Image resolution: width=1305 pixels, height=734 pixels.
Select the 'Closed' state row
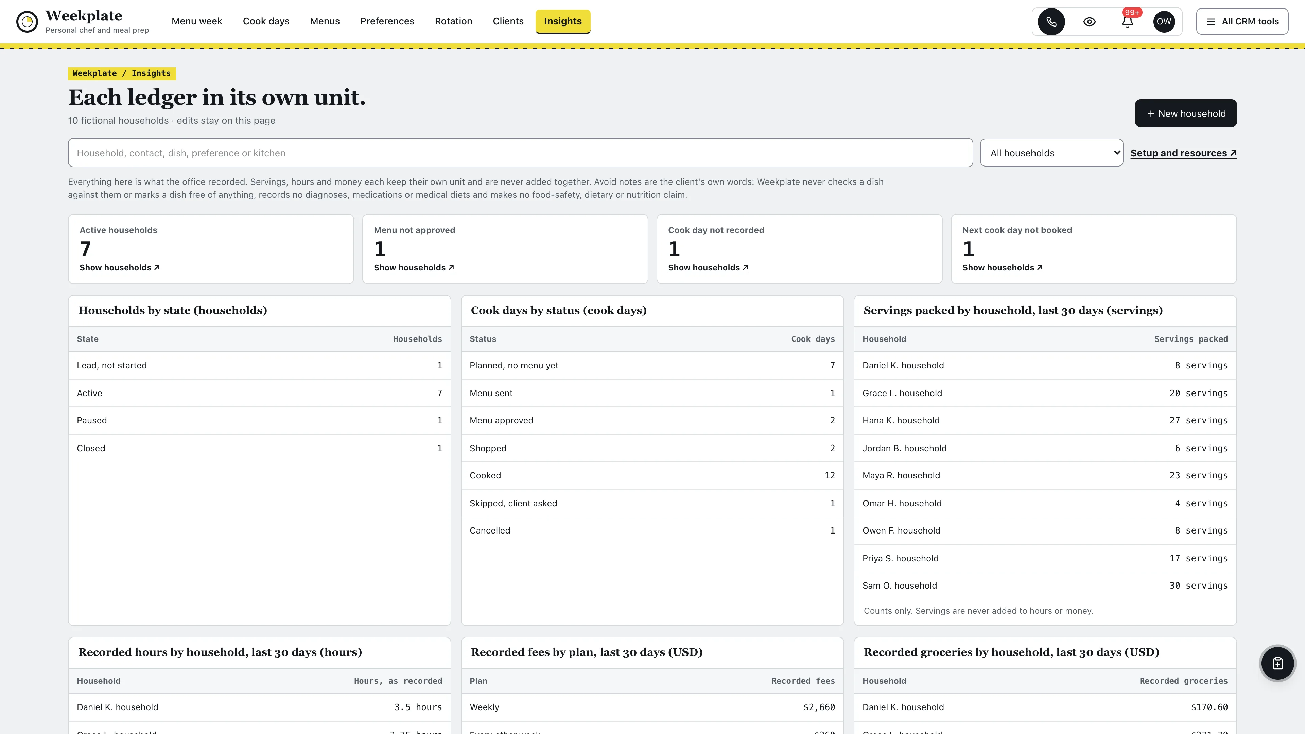tap(259, 448)
